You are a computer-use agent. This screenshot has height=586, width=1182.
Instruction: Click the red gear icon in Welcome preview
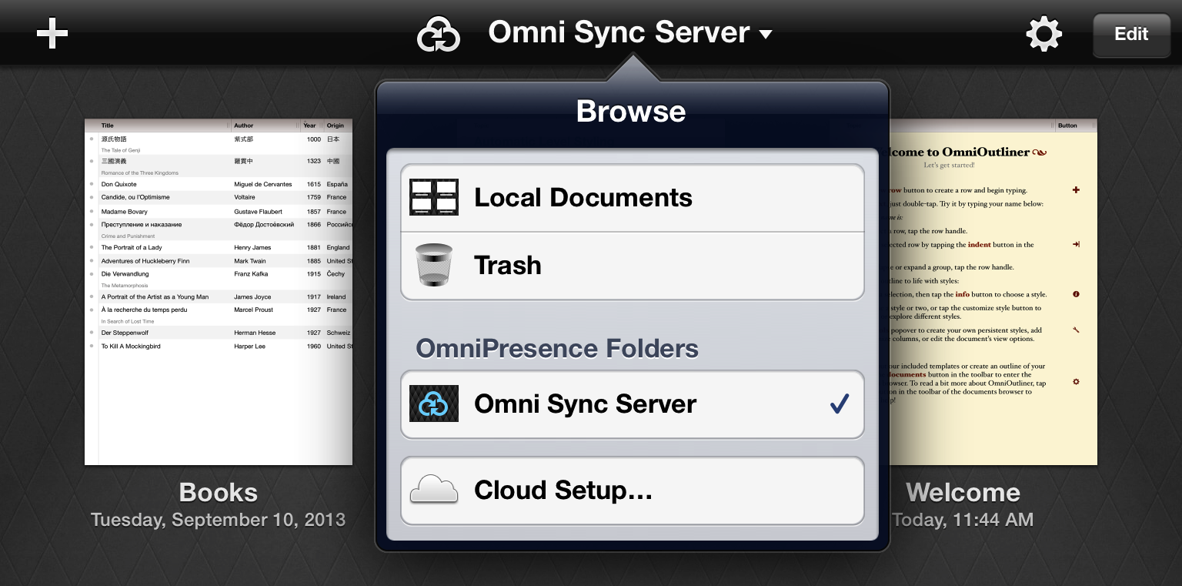[x=1076, y=381]
